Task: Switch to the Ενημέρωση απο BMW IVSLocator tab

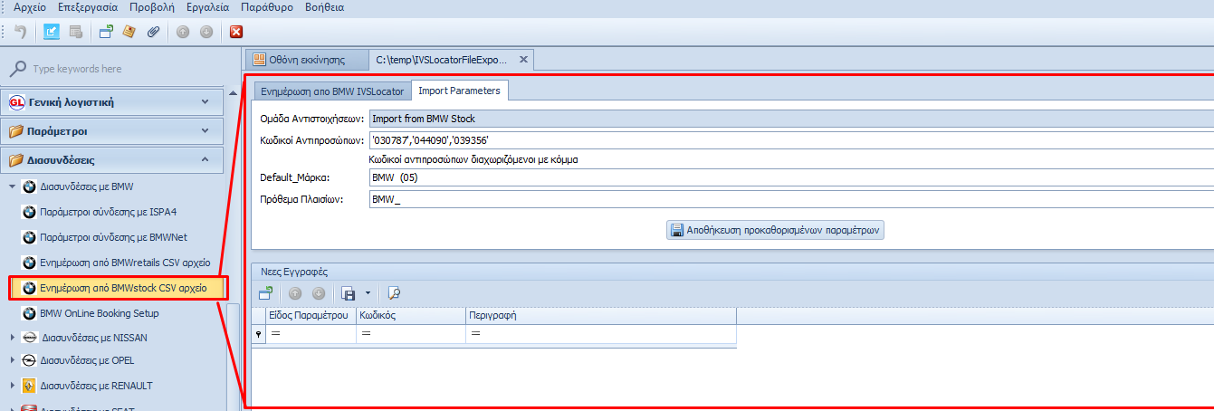Action: pyautogui.click(x=331, y=91)
